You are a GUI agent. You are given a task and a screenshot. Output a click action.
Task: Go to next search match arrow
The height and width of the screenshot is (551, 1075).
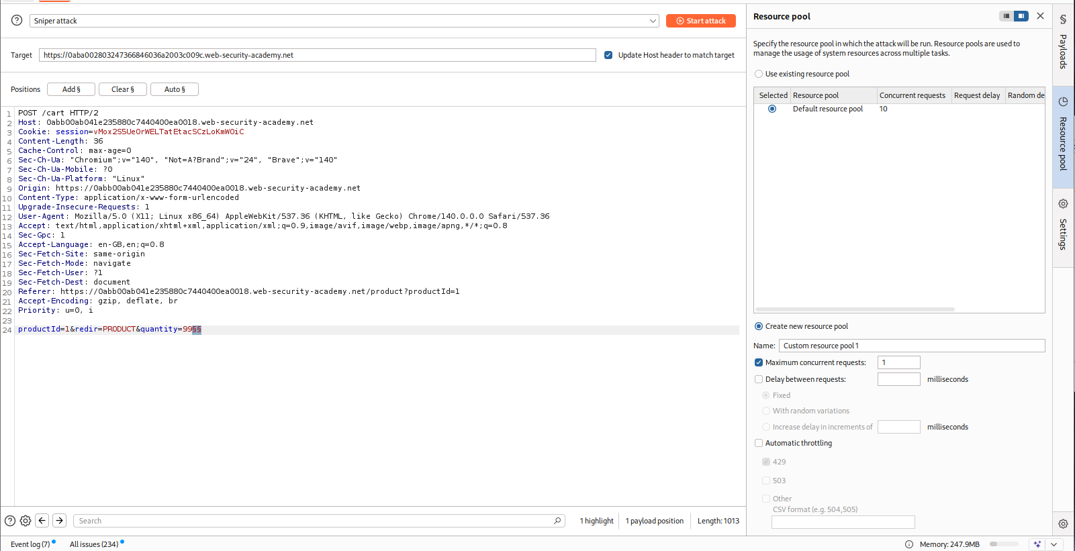coord(60,521)
